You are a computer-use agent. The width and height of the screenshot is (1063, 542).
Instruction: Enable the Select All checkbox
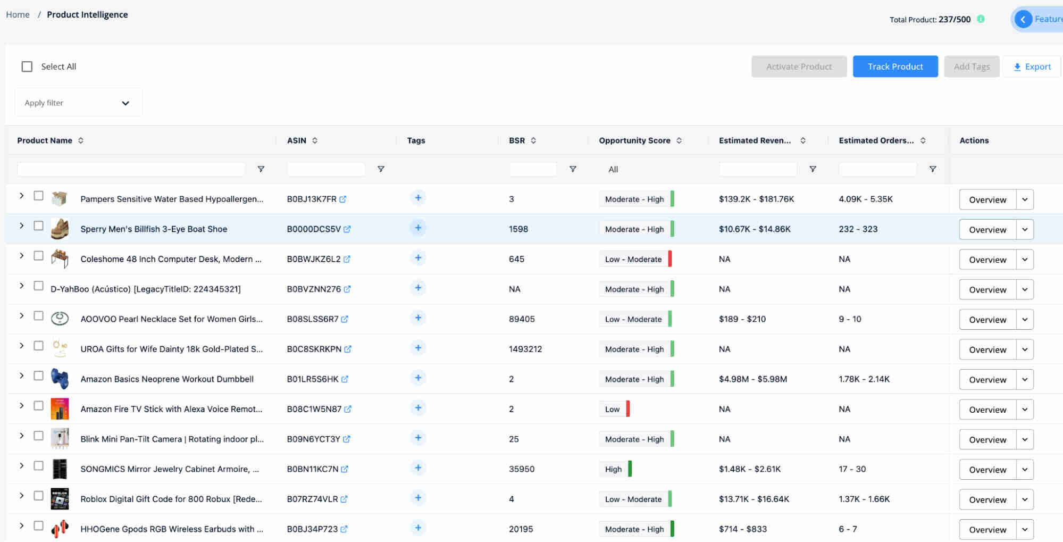pyautogui.click(x=27, y=65)
